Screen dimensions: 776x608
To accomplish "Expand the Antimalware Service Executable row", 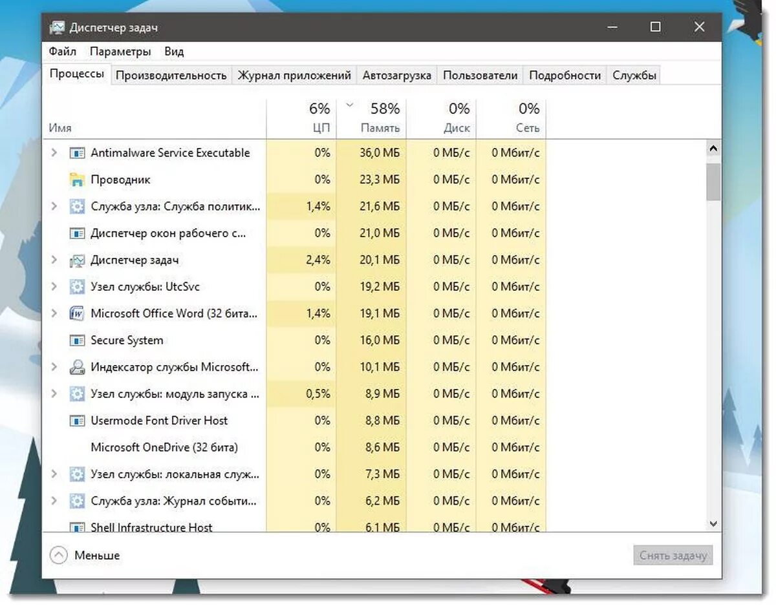I will (x=54, y=153).
